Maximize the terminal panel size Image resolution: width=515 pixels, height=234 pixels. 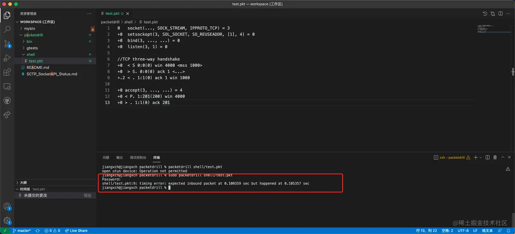point(502,157)
